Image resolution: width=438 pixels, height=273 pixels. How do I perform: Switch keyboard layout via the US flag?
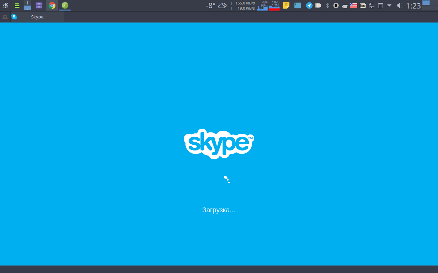tap(354, 5)
